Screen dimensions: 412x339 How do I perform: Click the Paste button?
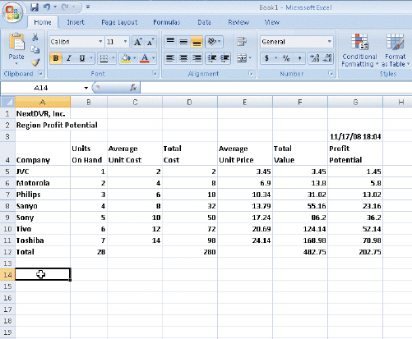pyautogui.click(x=16, y=49)
